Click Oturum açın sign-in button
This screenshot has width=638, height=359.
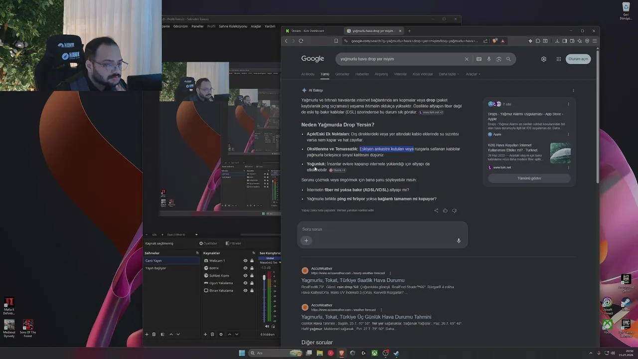coord(578,59)
